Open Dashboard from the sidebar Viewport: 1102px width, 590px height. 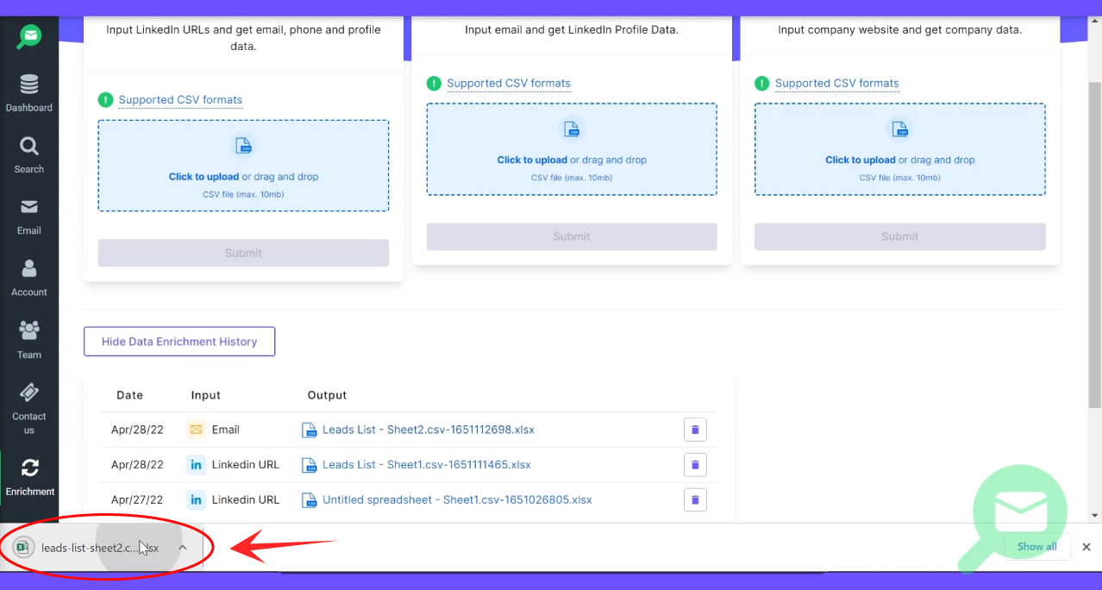click(29, 93)
